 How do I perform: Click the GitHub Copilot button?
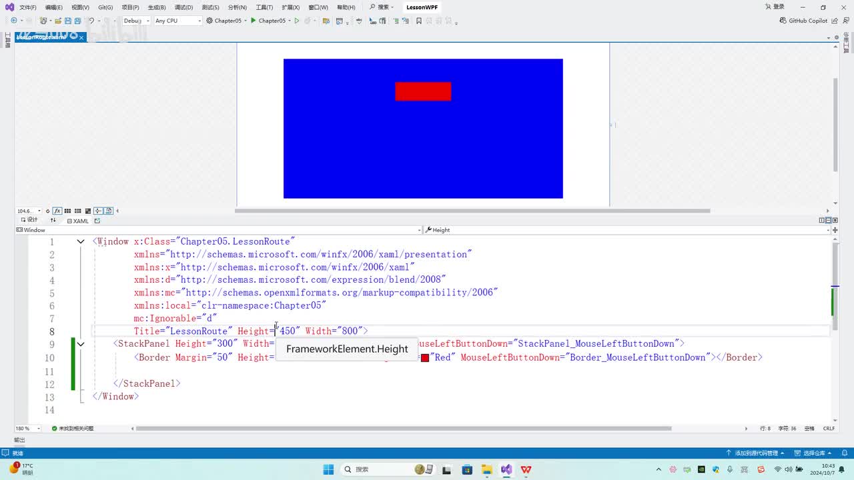click(x=803, y=21)
